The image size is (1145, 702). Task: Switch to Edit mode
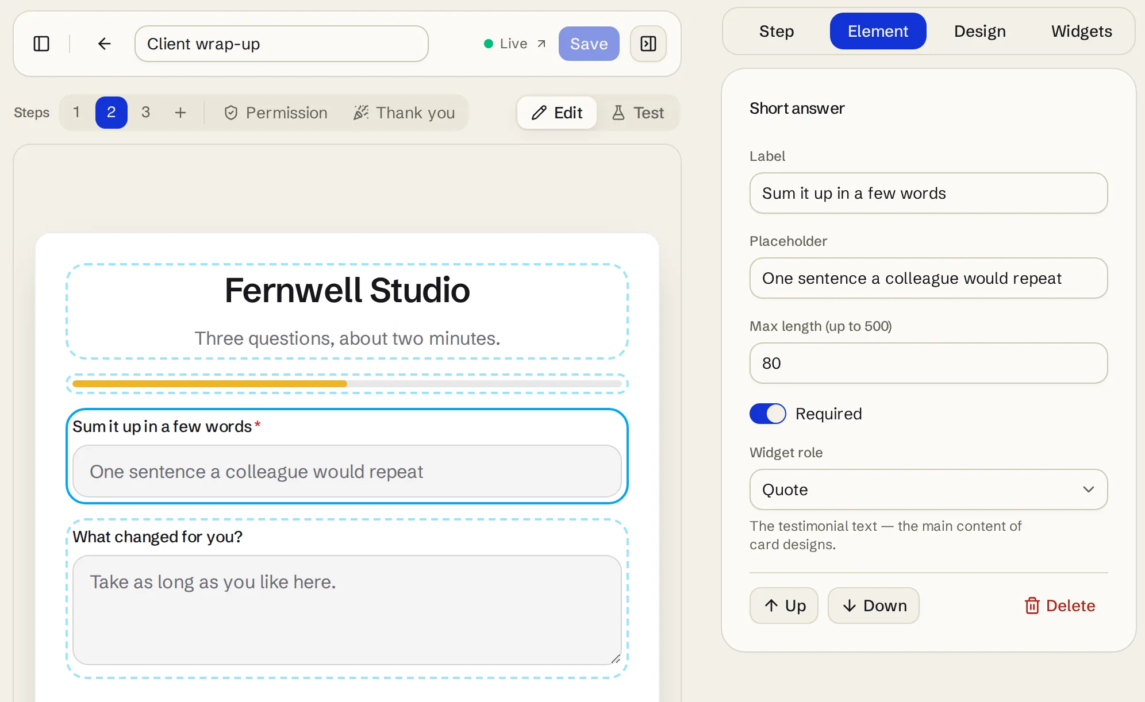[557, 113]
